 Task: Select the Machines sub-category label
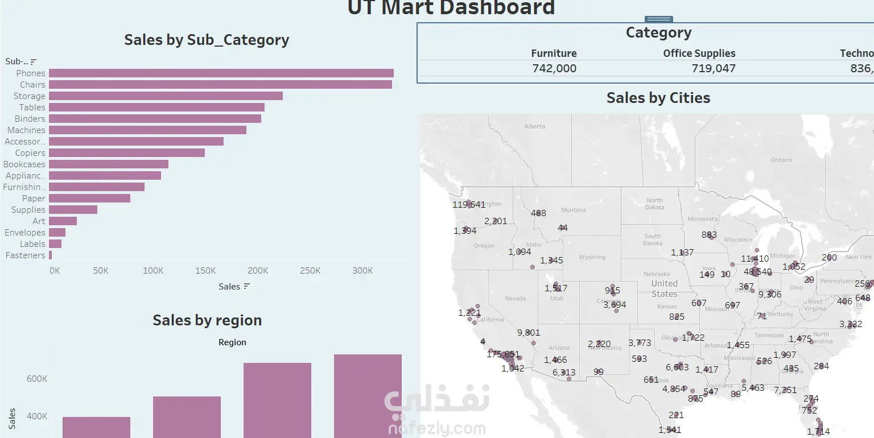pyautogui.click(x=26, y=130)
